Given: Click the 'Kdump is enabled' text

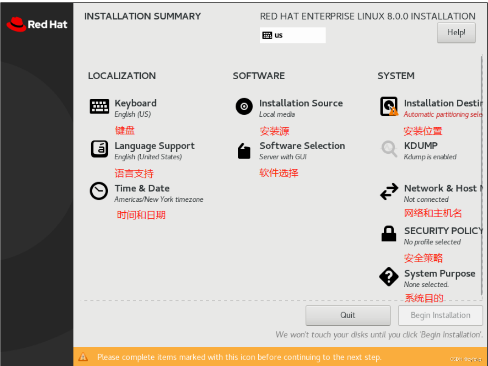Looking at the screenshot, I should click(430, 157).
